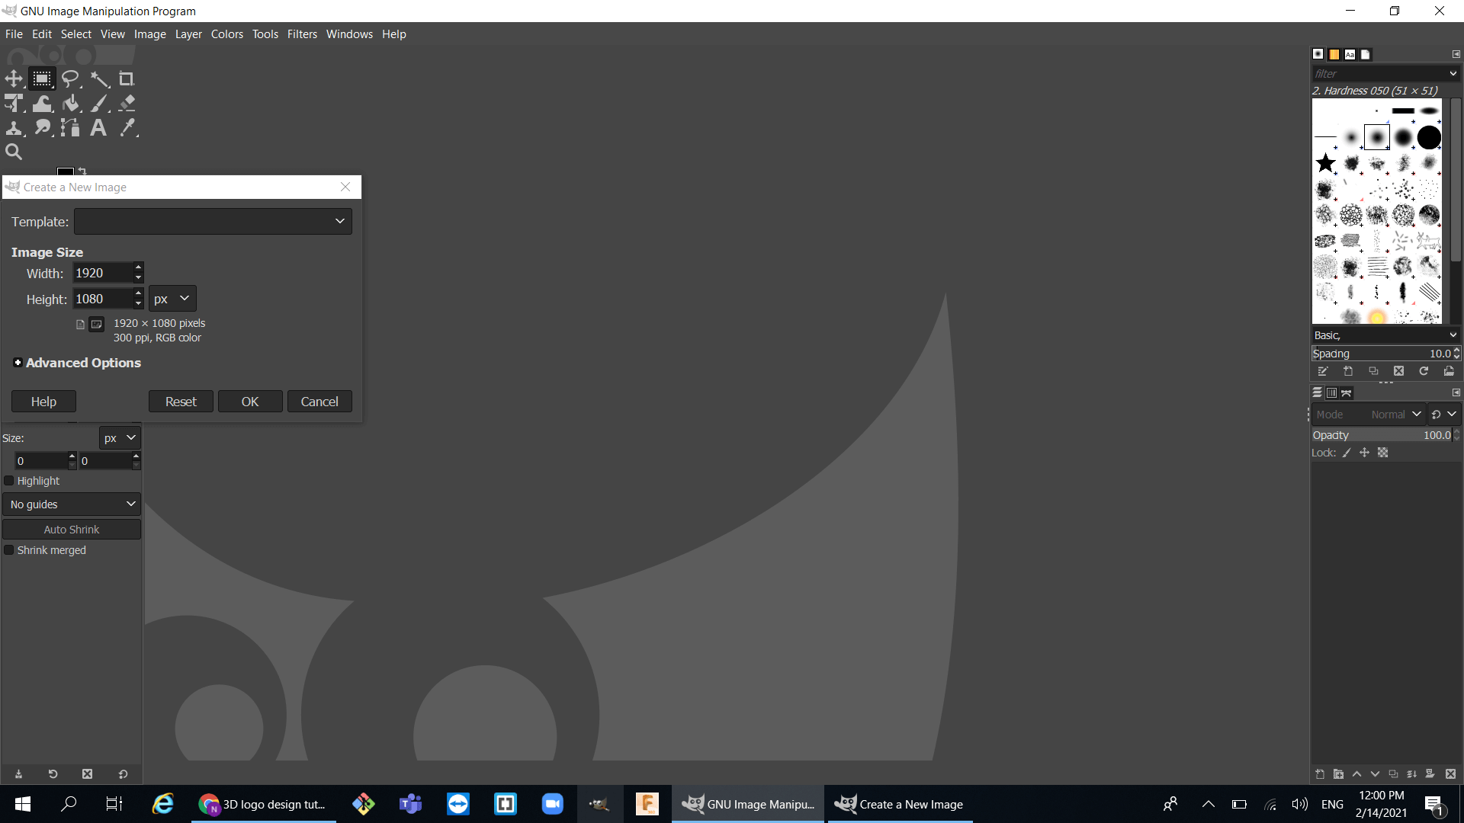The image size is (1464, 823).
Task: Open the Colors menu
Action: coord(227,34)
